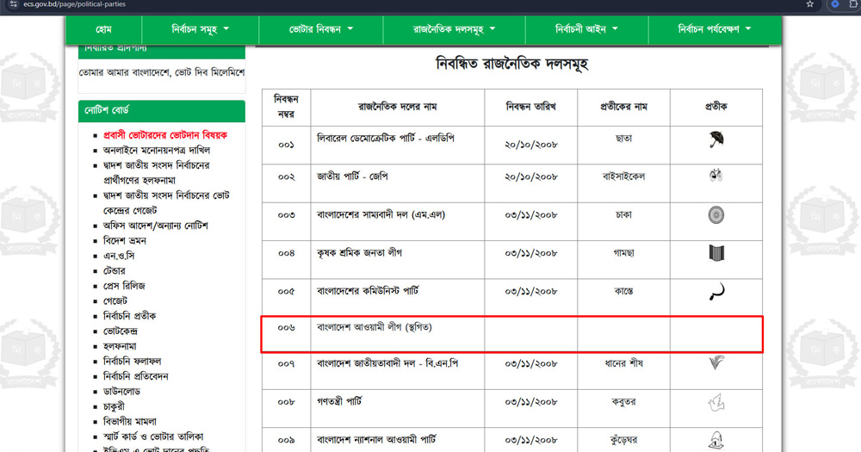The width and height of the screenshot is (861, 452).
Task: Open এন.ও.সি link in notice board
Action: pos(119,256)
